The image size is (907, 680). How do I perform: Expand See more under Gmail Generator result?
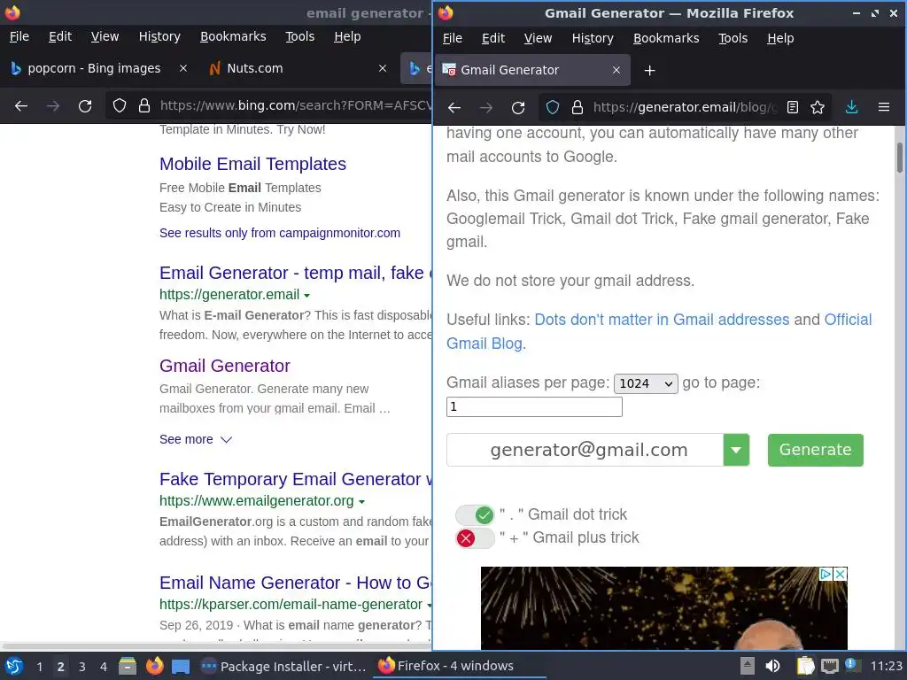pos(196,439)
